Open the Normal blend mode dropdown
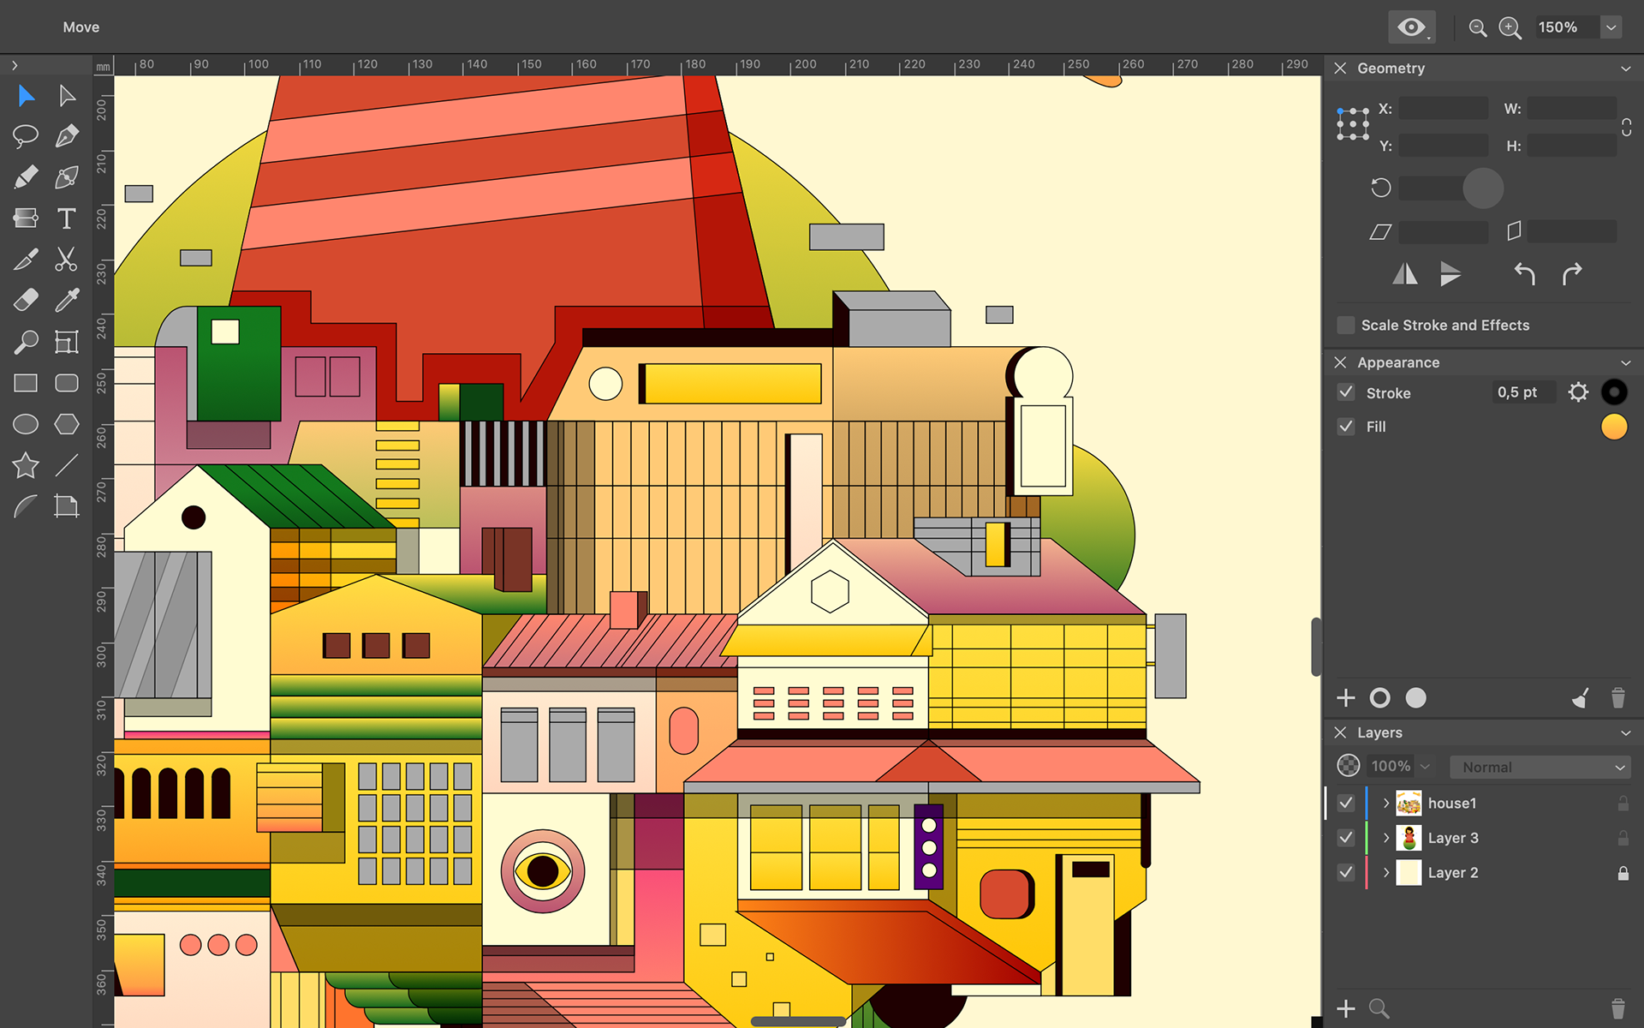Screen dimensions: 1644x1028 pyautogui.click(x=1540, y=767)
